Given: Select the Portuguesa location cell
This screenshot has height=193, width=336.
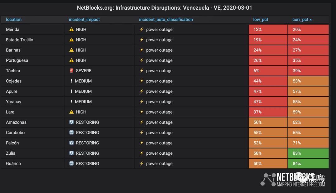Looking at the screenshot, I should pyautogui.click(x=33, y=60).
